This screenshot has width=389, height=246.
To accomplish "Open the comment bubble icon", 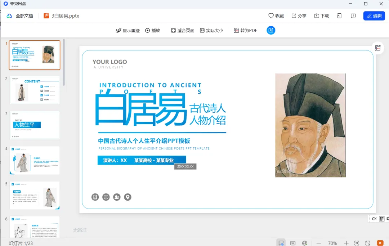I will 353,16.
